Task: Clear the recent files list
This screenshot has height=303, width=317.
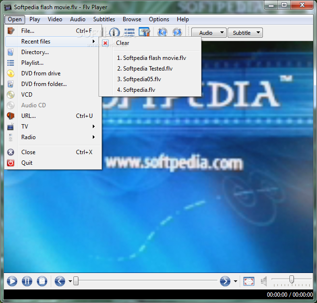Action: pos(150,43)
